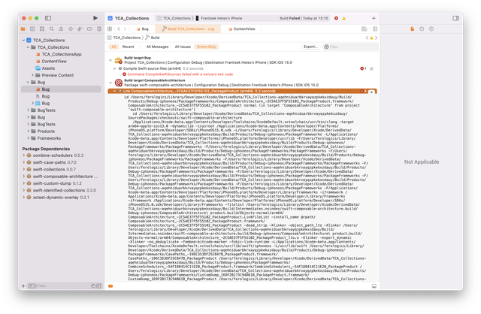Viewport: 481px width, 314px height.
Task: Open the Source Control navigator icon
Action: pyautogui.click(x=32, y=29)
